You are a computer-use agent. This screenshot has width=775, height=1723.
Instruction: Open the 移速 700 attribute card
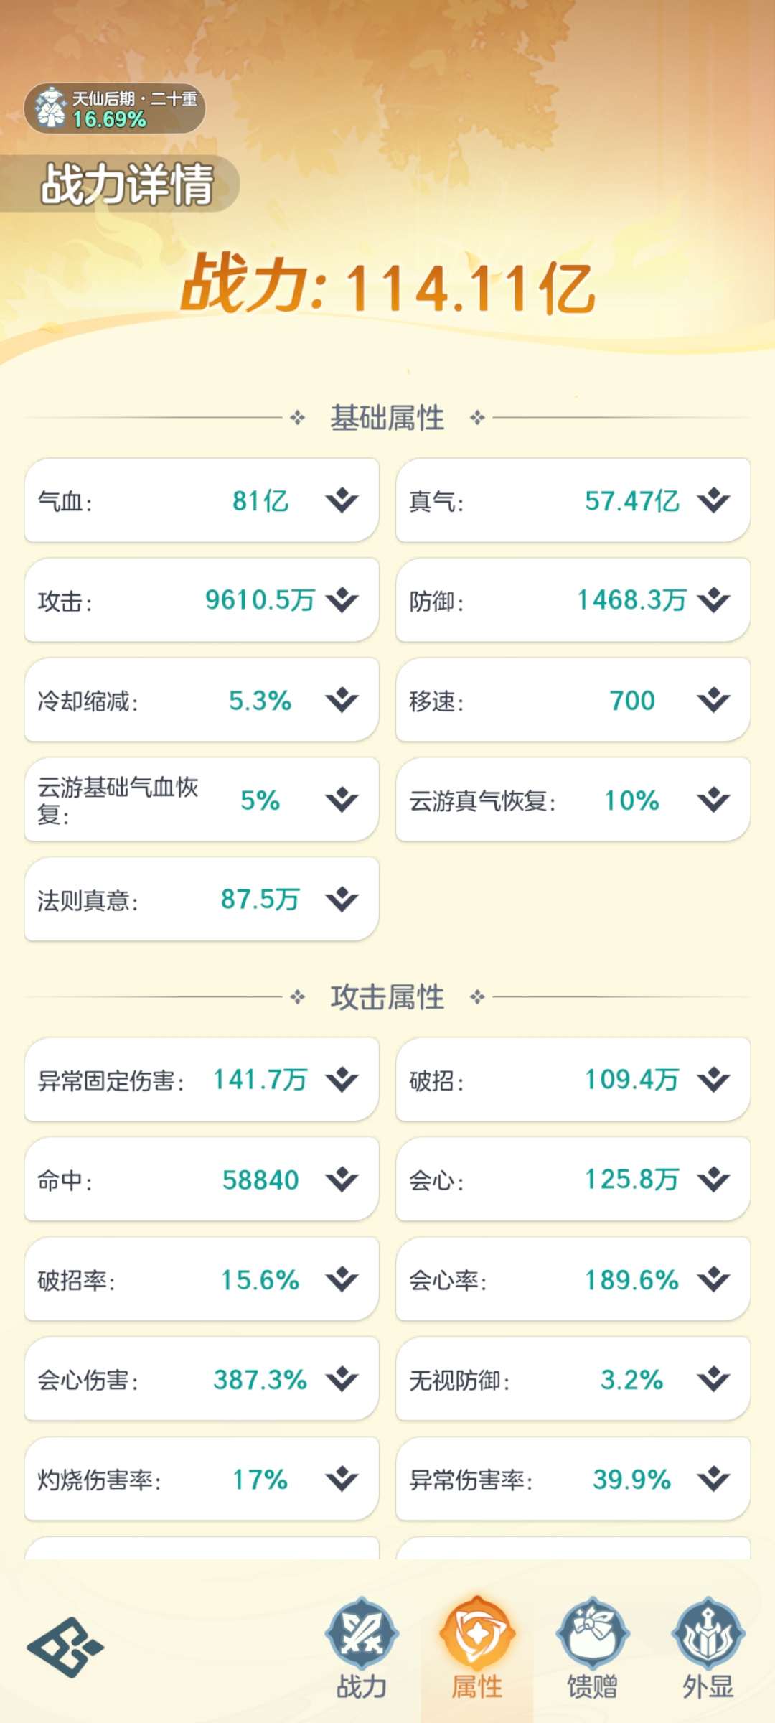click(573, 700)
